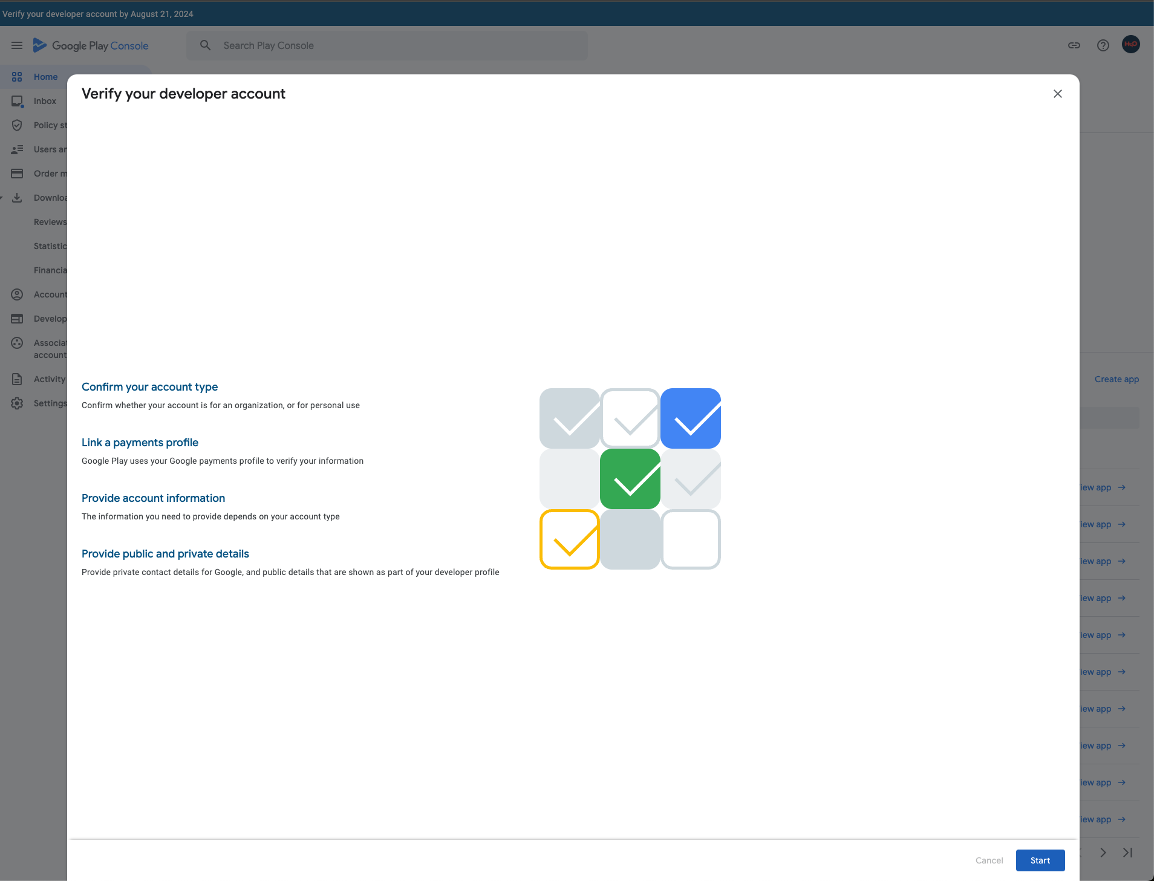1154x881 pixels.
Task: Open the Reviews sidebar item
Action: click(x=50, y=222)
